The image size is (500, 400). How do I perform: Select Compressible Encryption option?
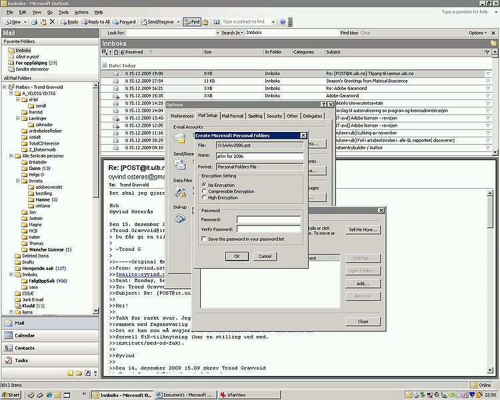click(x=204, y=191)
